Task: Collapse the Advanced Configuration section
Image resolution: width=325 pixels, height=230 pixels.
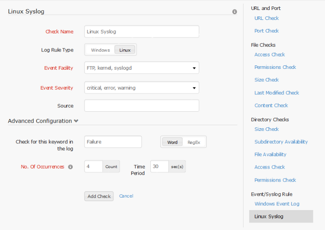Action: [x=76, y=121]
